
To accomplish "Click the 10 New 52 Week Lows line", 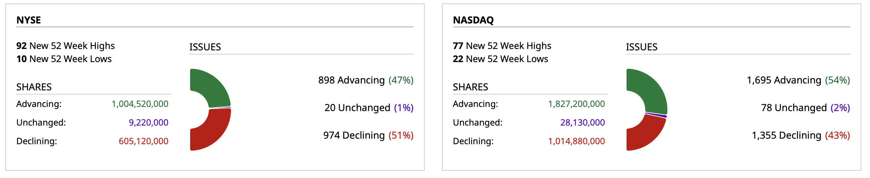I will point(64,59).
